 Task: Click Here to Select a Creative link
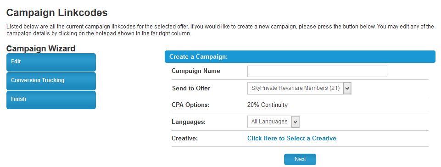(292, 138)
